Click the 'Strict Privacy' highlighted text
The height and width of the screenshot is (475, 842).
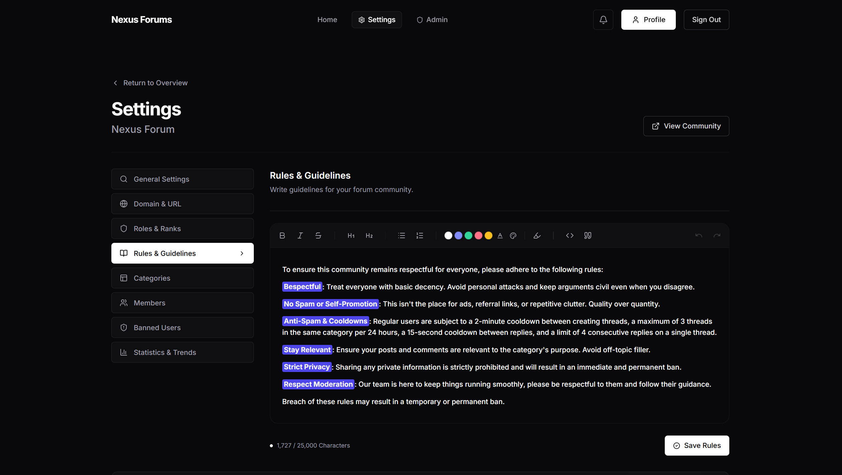pyautogui.click(x=307, y=367)
